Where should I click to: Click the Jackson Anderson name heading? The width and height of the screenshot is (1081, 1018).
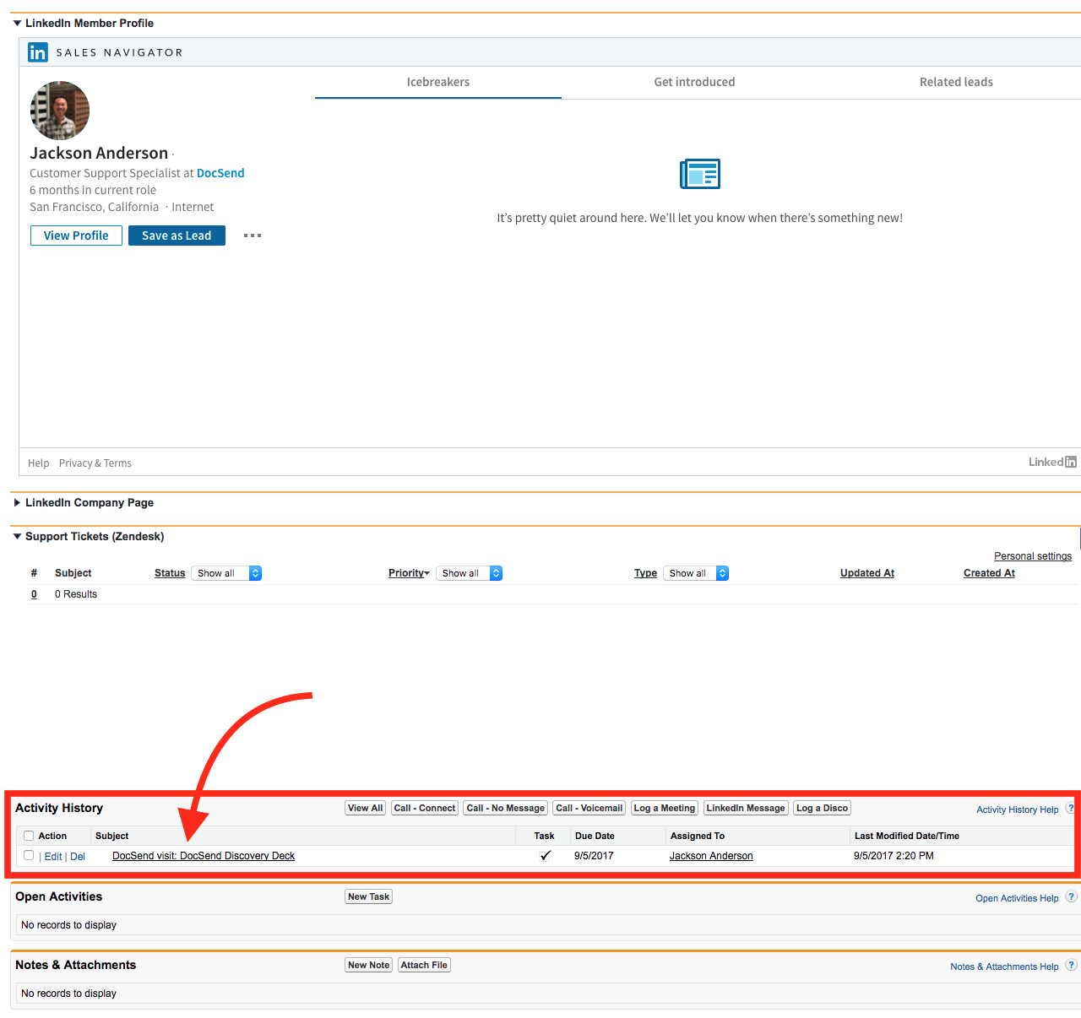pyautogui.click(x=99, y=153)
